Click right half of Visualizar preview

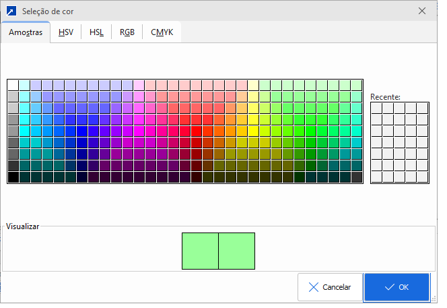[x=237, y=251]
